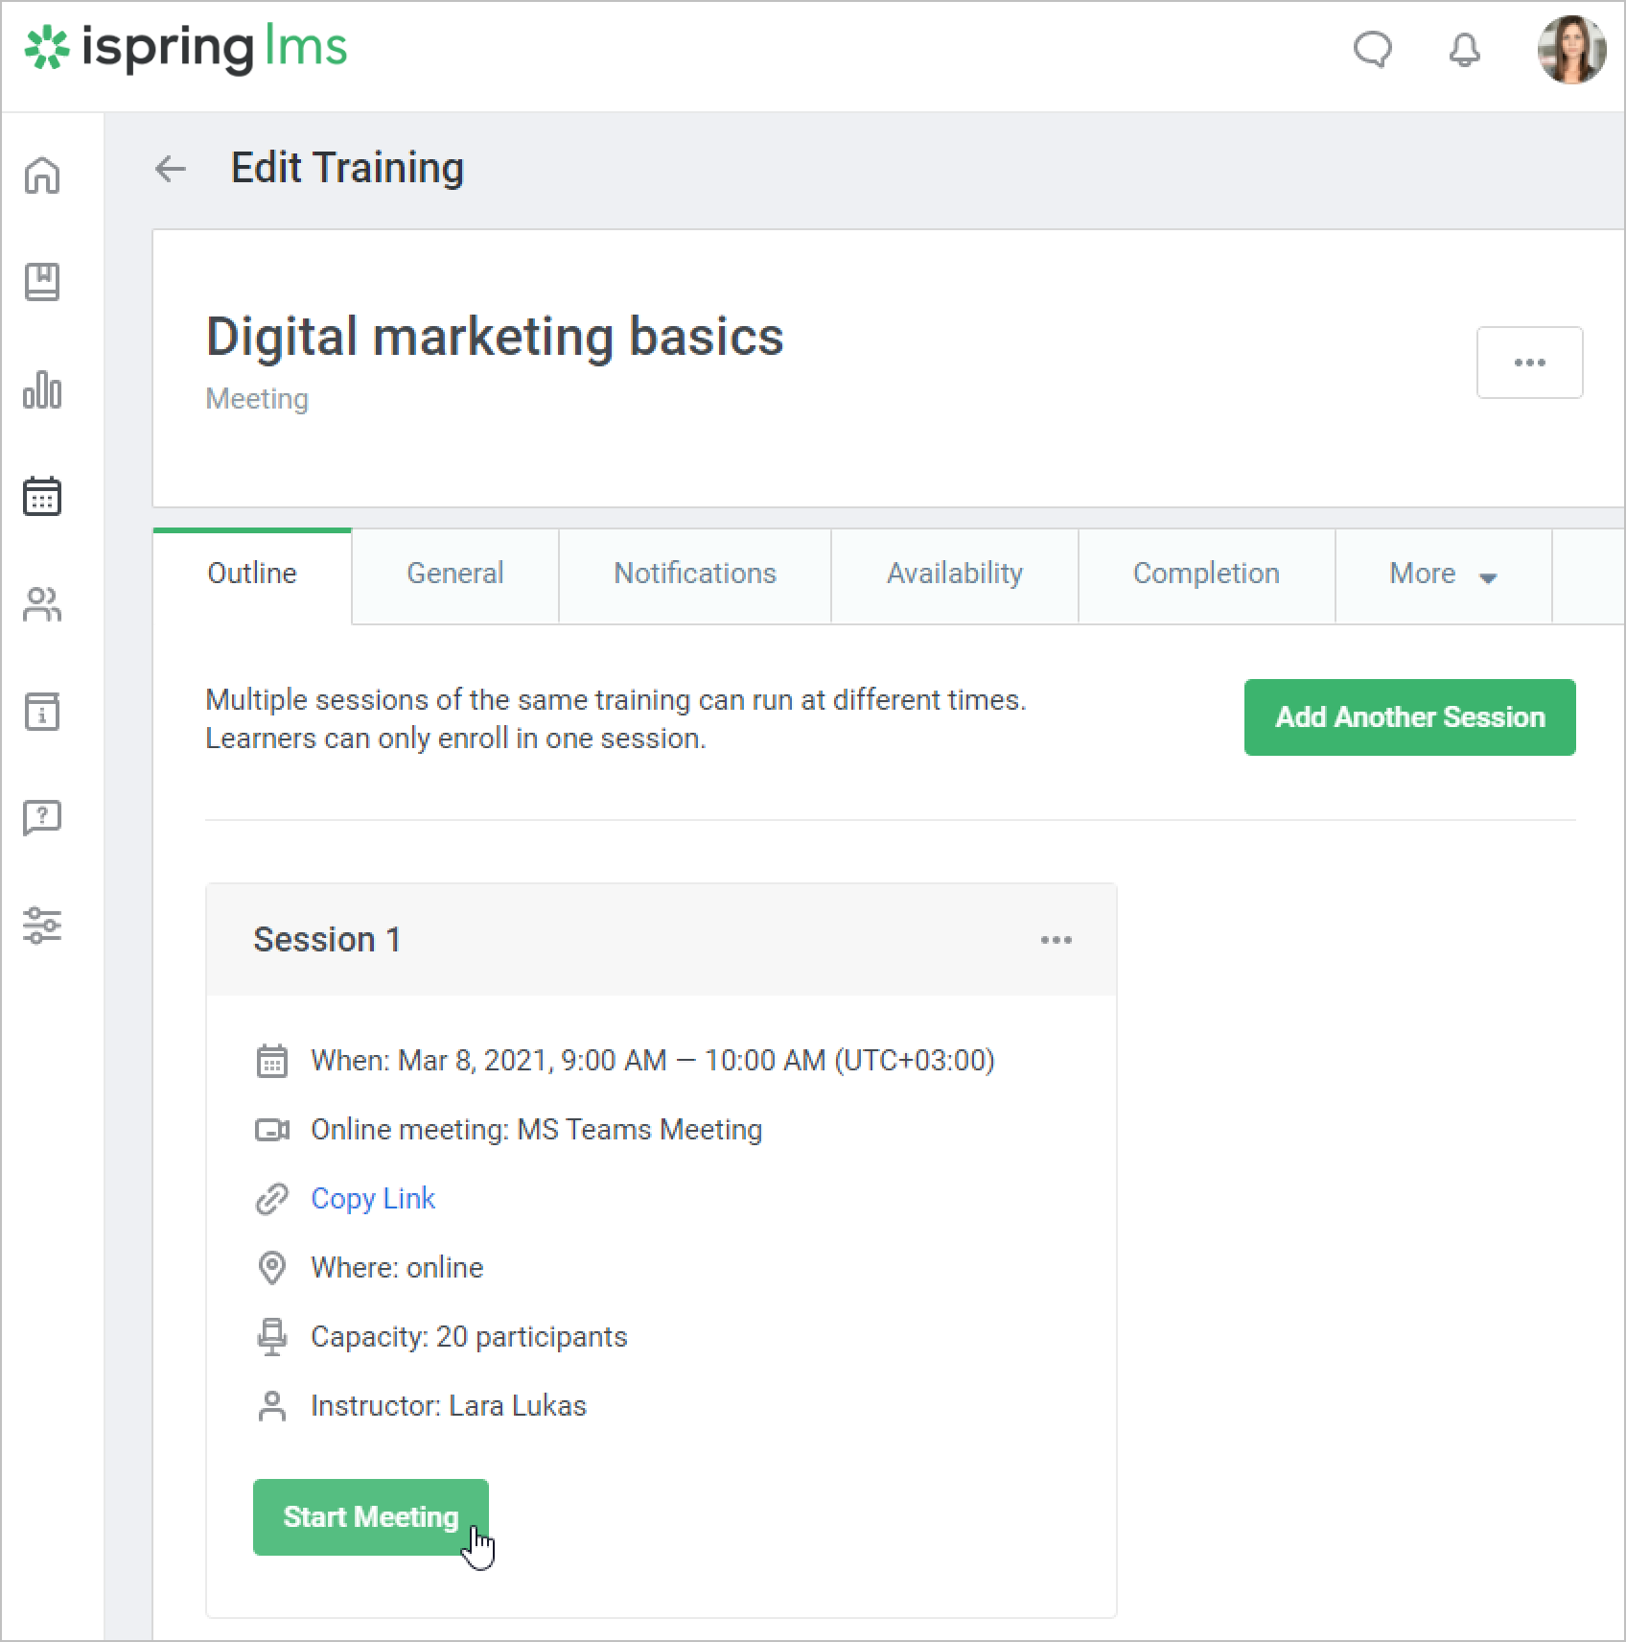The image size is (1626, 1642).
Task: Open the training three-dot options menu
Action: click(1529, 363)
